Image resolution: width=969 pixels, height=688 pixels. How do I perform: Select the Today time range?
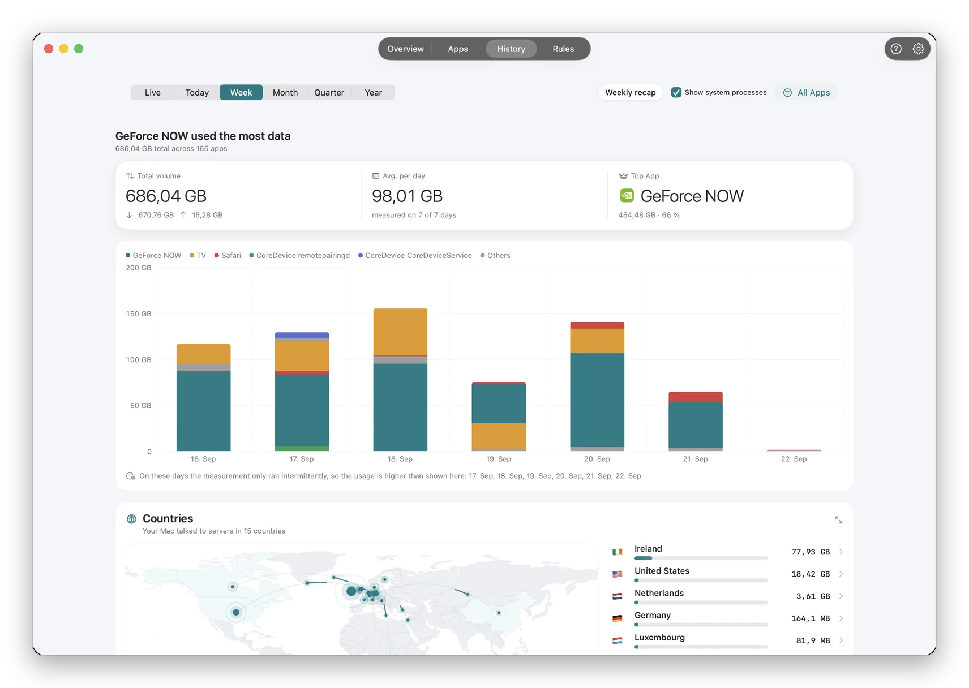click(x=197, y=93)
